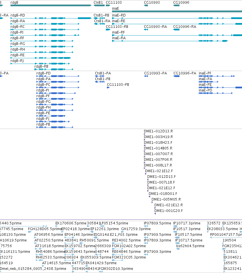
Task: Click the DME1-012D13.F label
Action: point(162,177)
